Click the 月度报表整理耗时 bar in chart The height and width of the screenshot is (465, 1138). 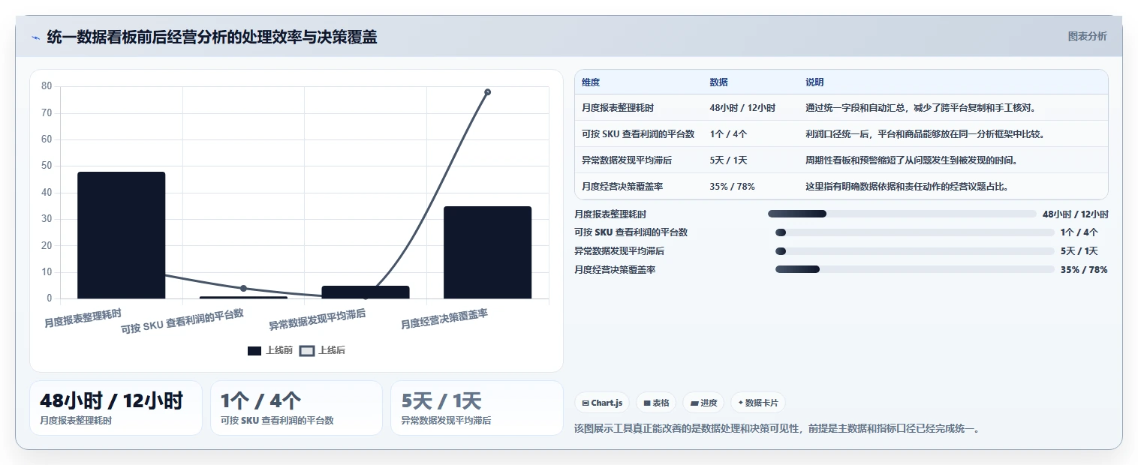click(x=122, y=235)
